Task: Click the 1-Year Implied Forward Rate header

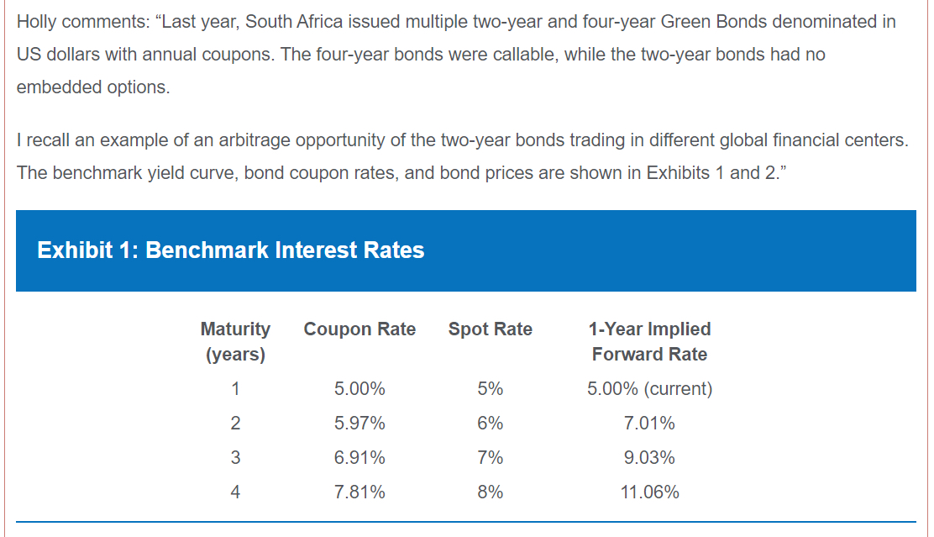Action: [x=649, y=341]
